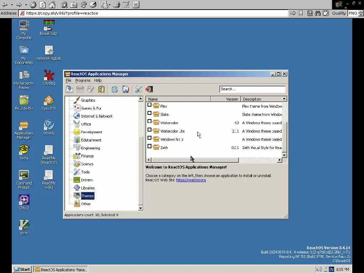364x273 pixels.
Task: Check the Zeth theme checkbox
Action: pyautogui.click(x=150, y=146)
